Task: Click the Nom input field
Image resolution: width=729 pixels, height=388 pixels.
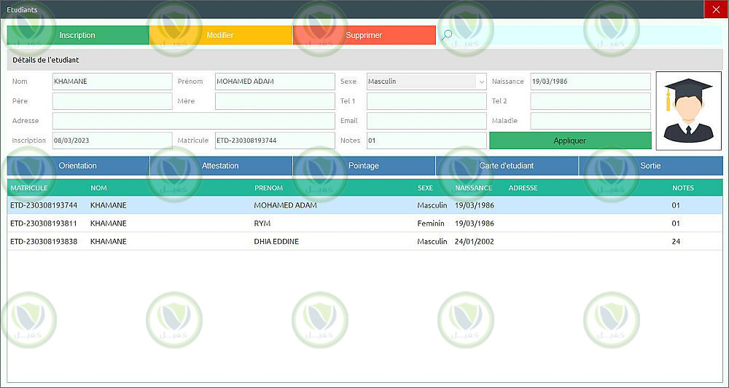Action: (x=112, y=82)
